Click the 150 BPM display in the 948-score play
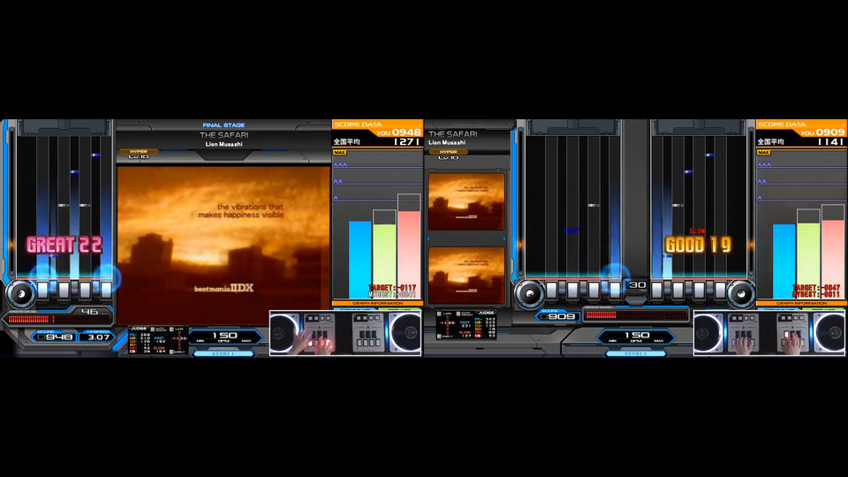The width and height of the screenshot is (848, 477). pos(224,337)
